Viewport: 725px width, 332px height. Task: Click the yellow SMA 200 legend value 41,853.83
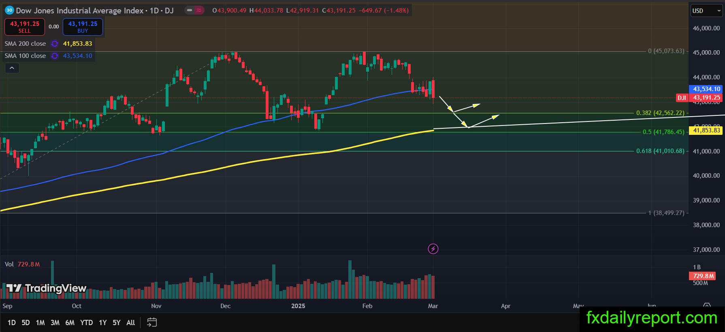[77, 44]
